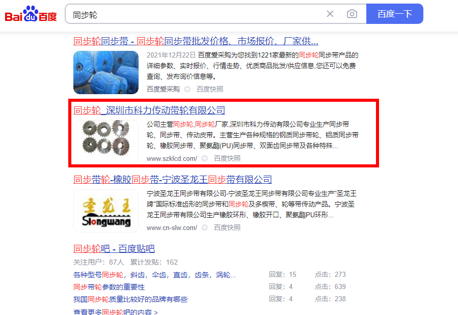
Task: Click the gear sprockets thumbnail image
Action: click(106, 141)
